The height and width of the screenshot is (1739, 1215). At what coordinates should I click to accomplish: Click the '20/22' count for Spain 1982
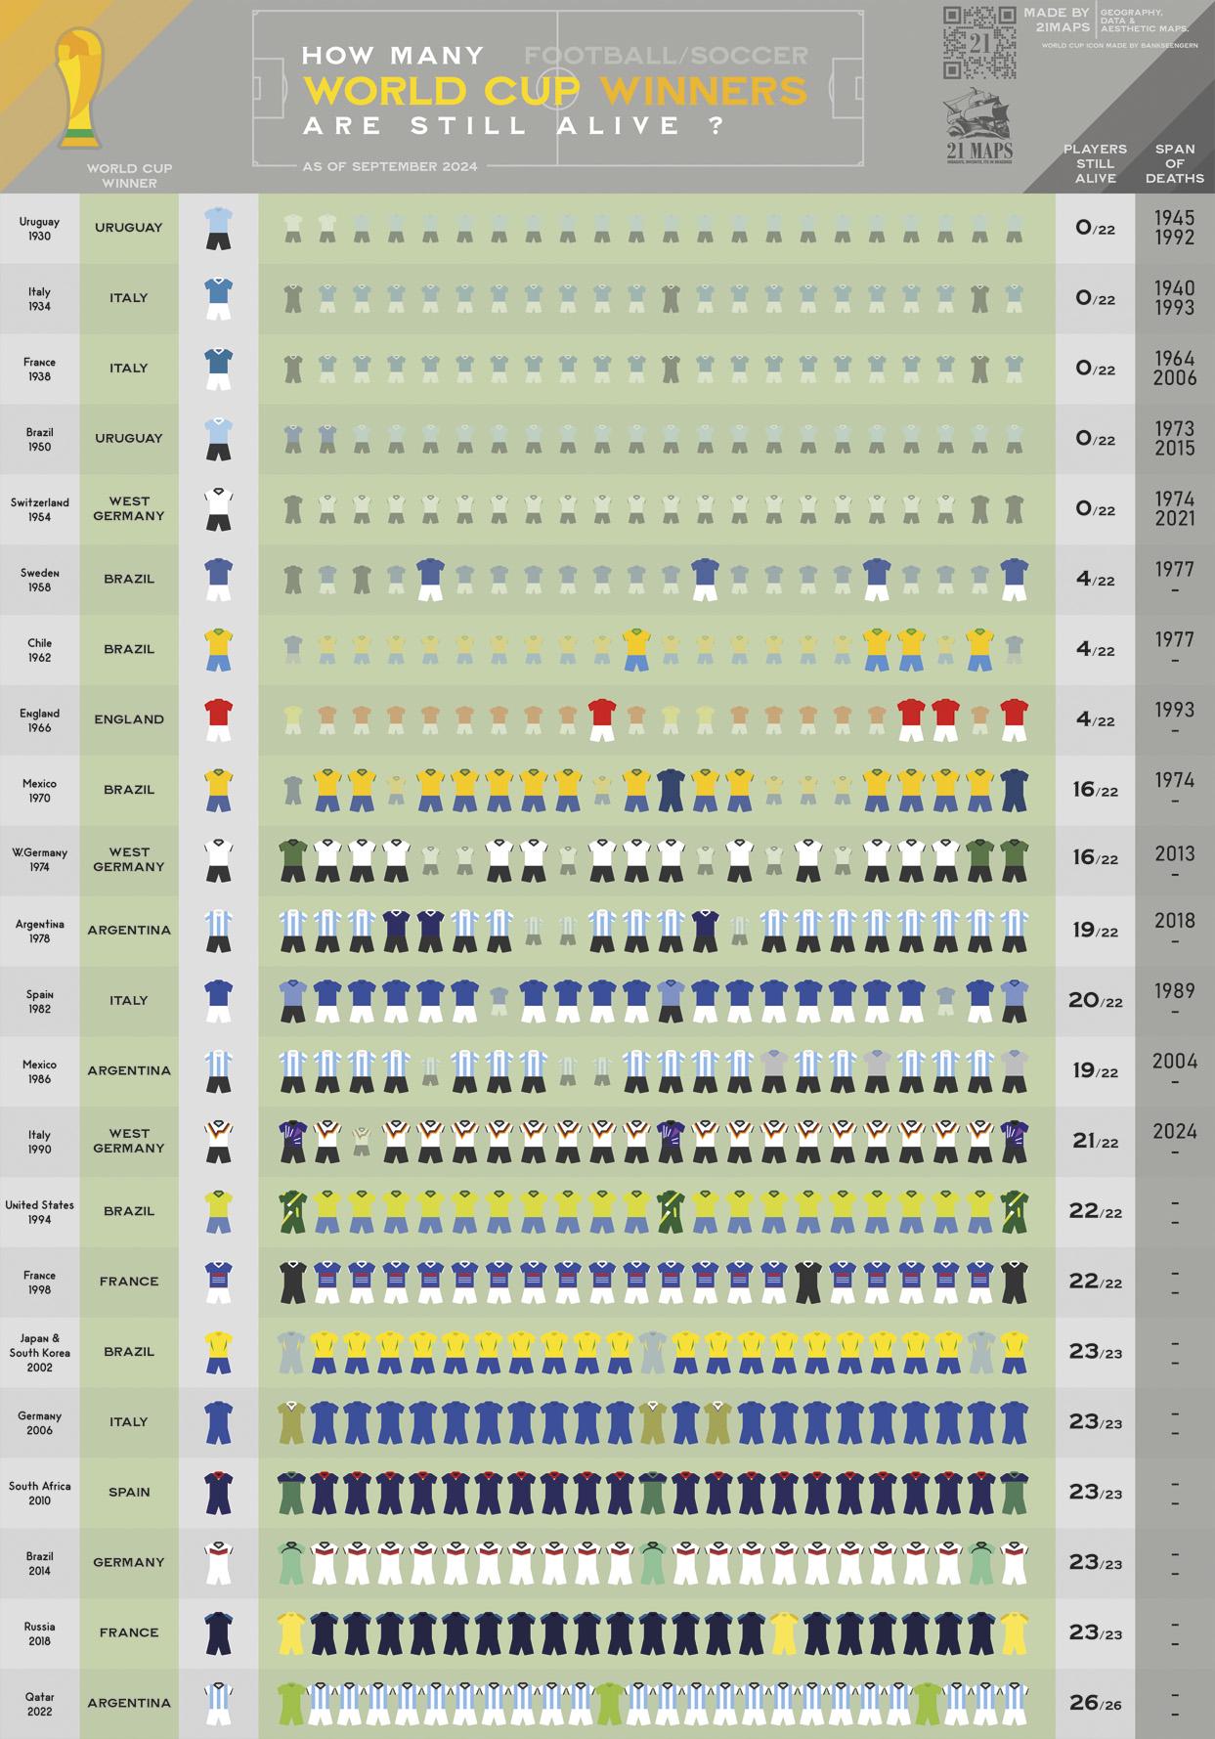(x=1095, y=1001)
